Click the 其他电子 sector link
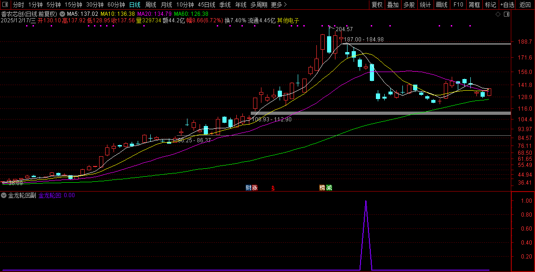This screenshot has height=272, width=535. coord(288,21)
